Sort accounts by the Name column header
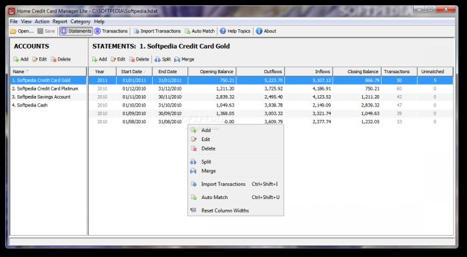The width and height of the screenshot is (467, 257). (48, 72)
